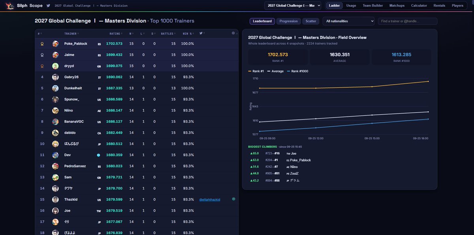Click the gold medal icon for Poke_Pablock
The width and height of the screenshot is (474, 235).
tap(42, 44)
